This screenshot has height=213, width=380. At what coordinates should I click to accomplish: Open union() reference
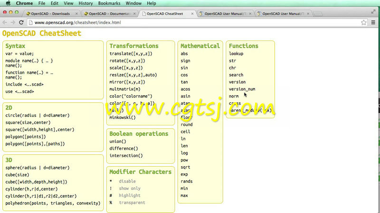pos(118,142)
